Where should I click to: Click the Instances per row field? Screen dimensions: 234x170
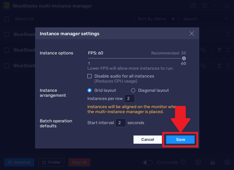(130, 98)
